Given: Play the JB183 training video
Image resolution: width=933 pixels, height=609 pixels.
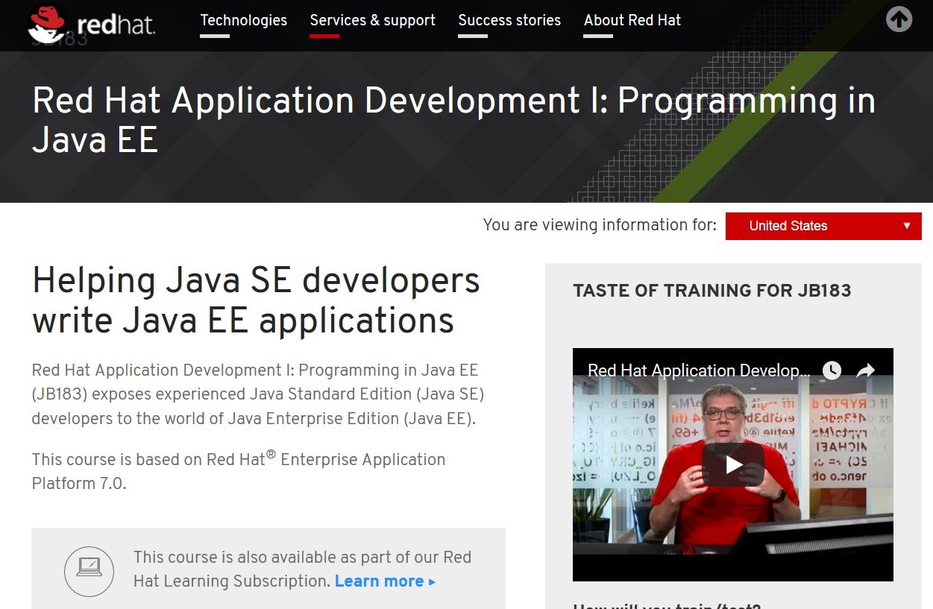Looking at the screenshot, I should [x=732, y=465].
